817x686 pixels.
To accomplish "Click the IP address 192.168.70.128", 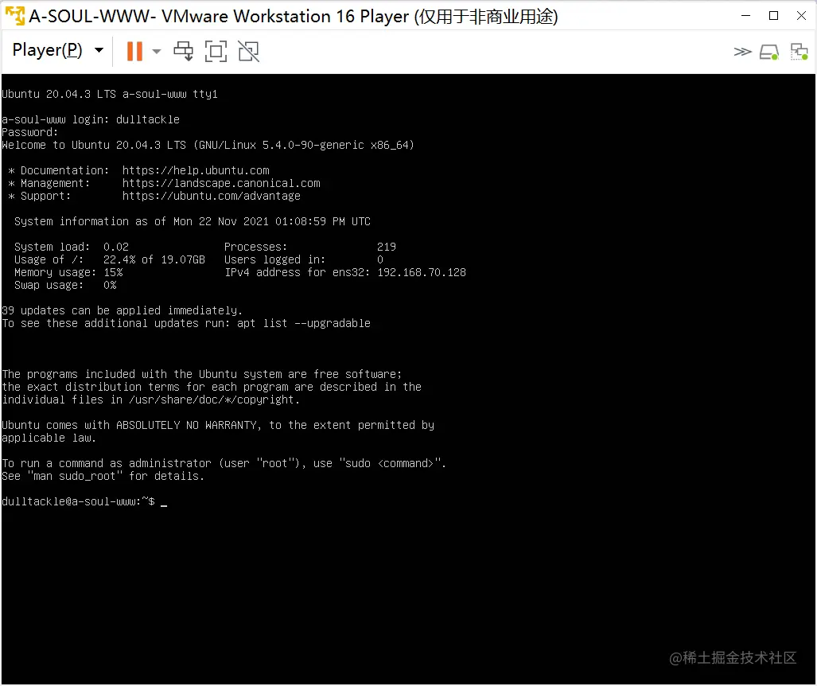I will pyautogui.click(x=422, y=273).
